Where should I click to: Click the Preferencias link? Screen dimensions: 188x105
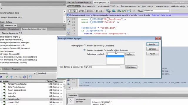coord(166,15)
